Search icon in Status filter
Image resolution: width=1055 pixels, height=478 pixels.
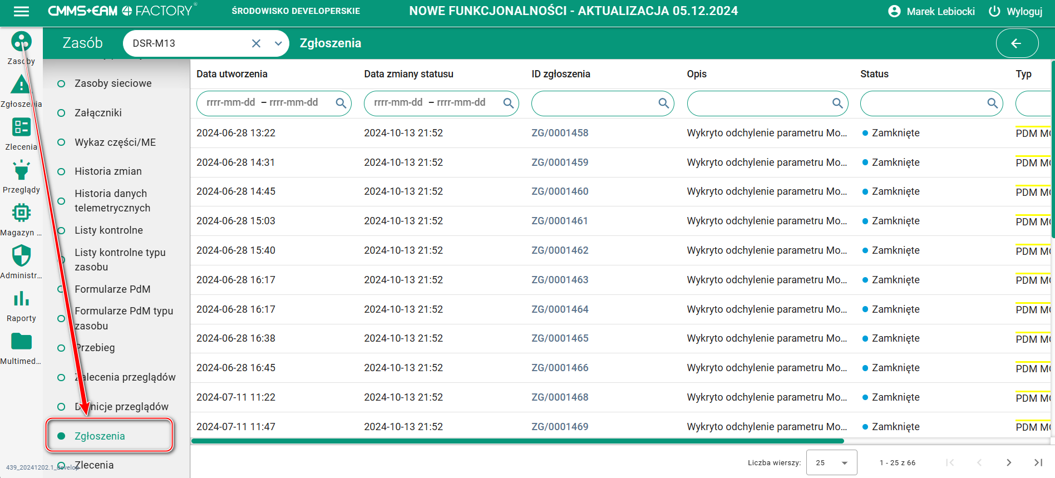pyautogui.click(x=992, y=103)
